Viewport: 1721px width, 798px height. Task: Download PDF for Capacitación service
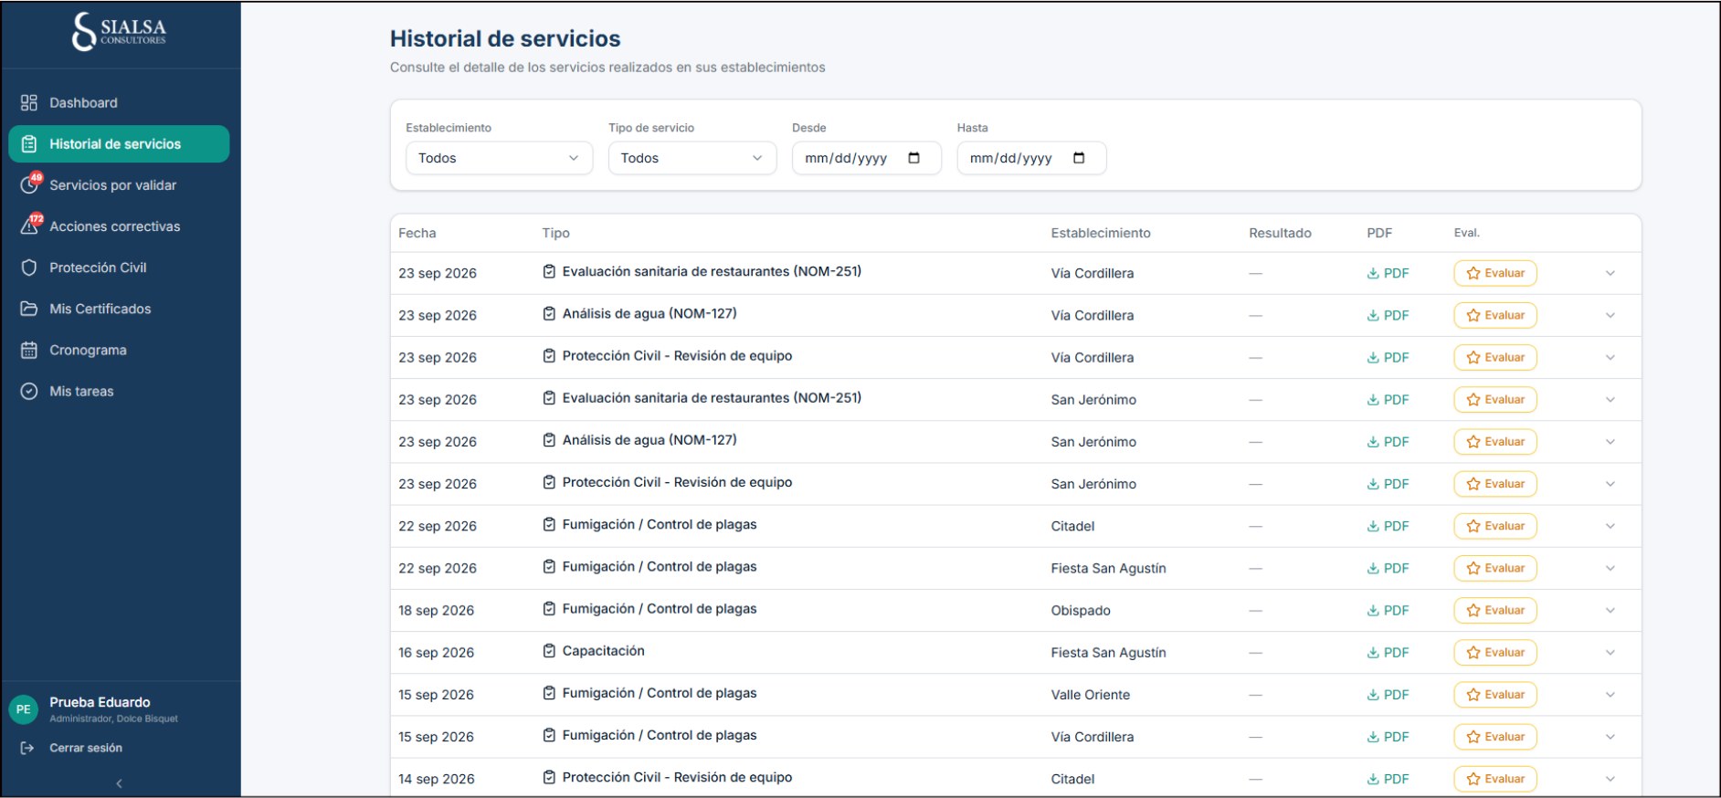point(1388,653)
